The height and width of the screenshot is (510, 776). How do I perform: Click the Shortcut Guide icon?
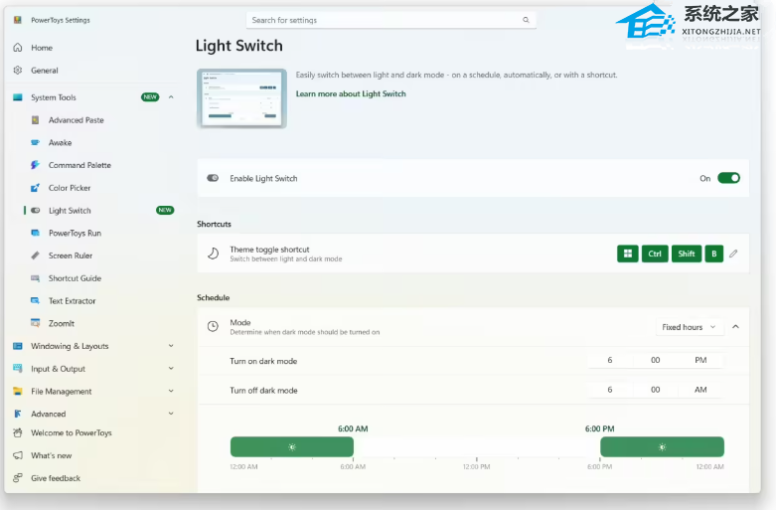(35, 278)
